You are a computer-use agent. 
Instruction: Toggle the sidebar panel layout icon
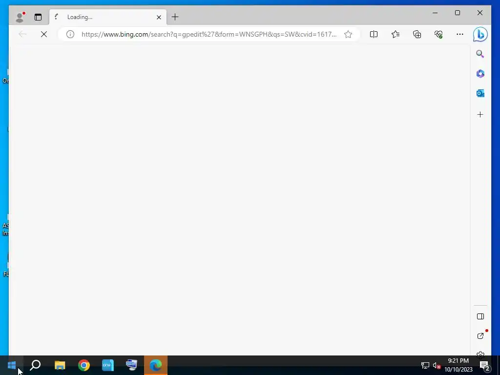pos(480,316)
